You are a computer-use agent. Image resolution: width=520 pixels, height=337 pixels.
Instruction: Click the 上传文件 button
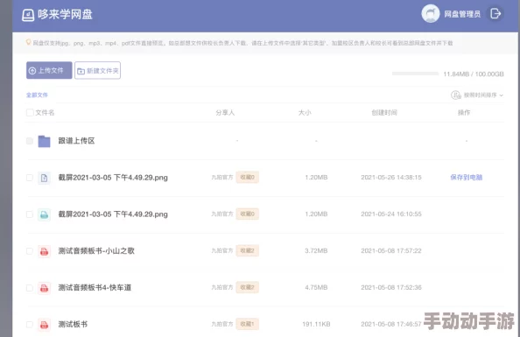(x=49, y=70)
